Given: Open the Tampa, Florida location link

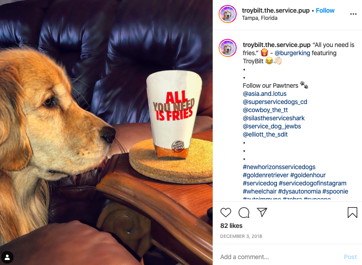Looking at the screenshot, I should coord(259,18).
